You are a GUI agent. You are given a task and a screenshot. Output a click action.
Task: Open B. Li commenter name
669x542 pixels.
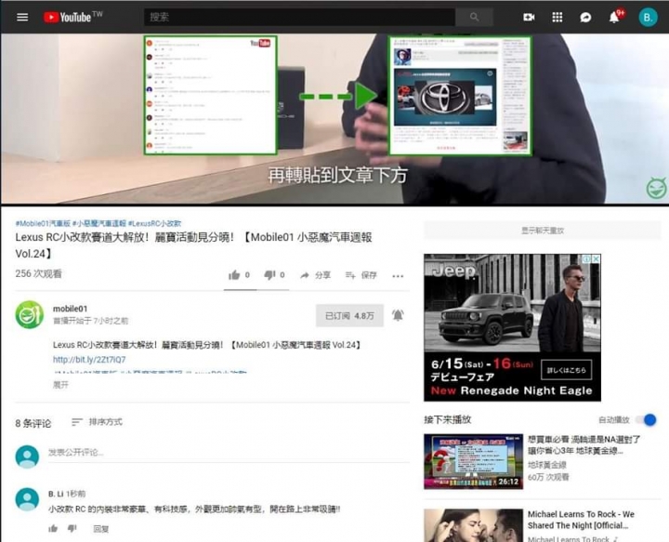(x=56, y=494)
